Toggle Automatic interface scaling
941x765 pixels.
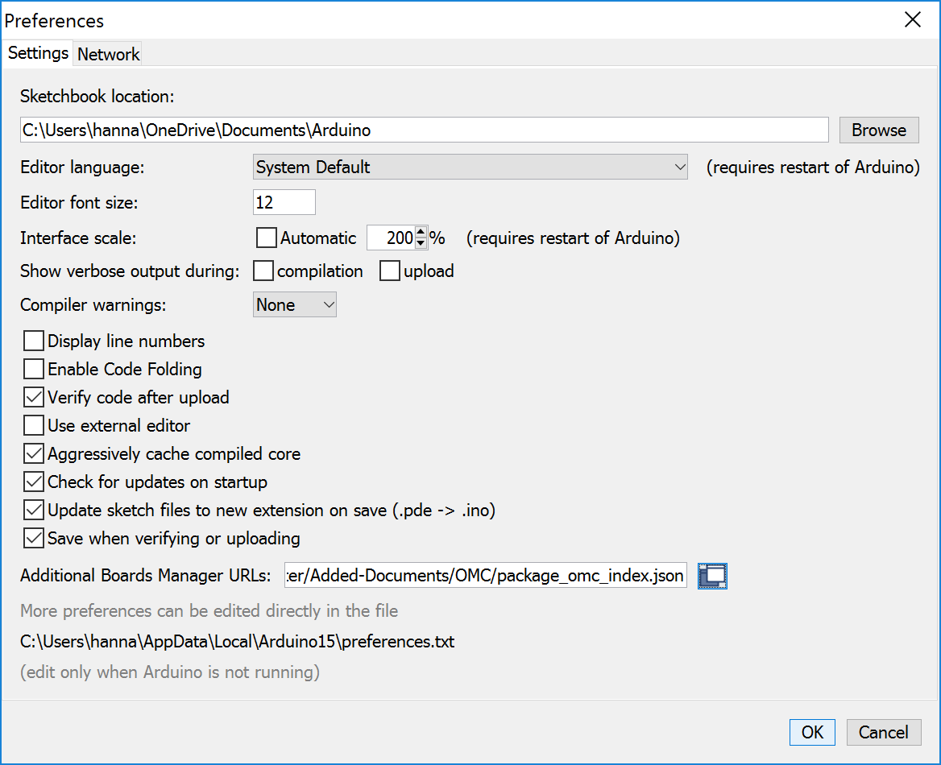[266, 238]
